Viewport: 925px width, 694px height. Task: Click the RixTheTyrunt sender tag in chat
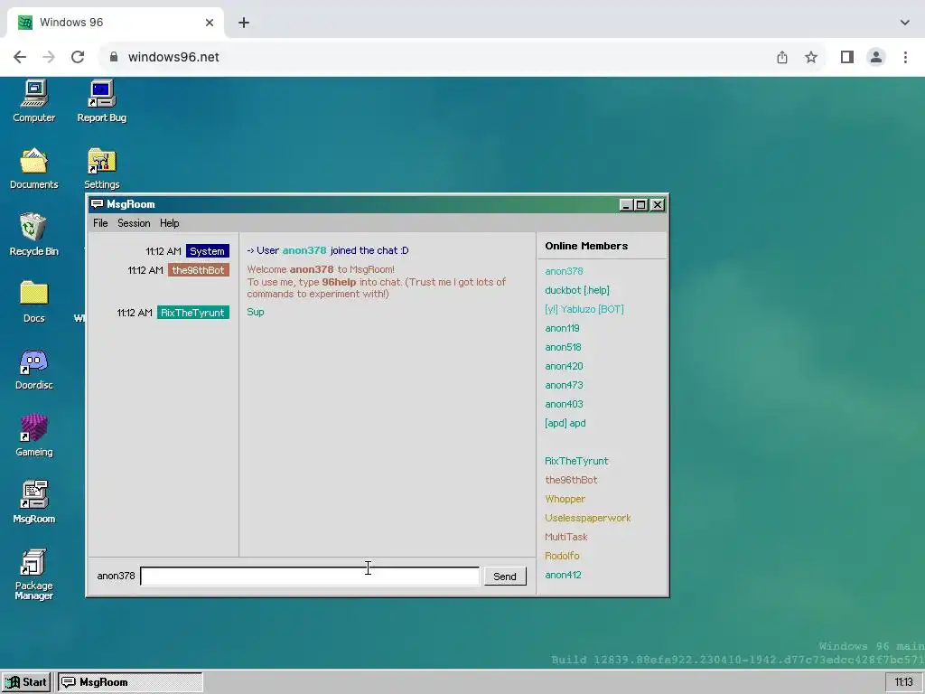[192, 313]
